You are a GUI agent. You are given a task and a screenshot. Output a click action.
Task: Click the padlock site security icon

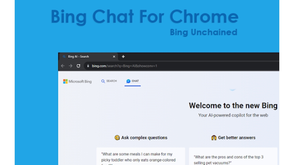(88, 66)
